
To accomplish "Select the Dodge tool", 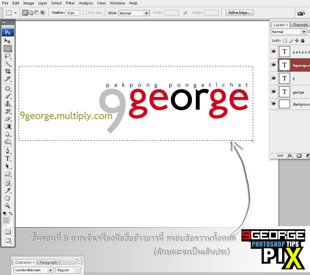I will pos(8,142).
